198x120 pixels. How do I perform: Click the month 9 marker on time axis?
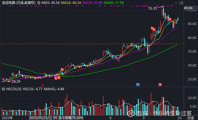144,118
